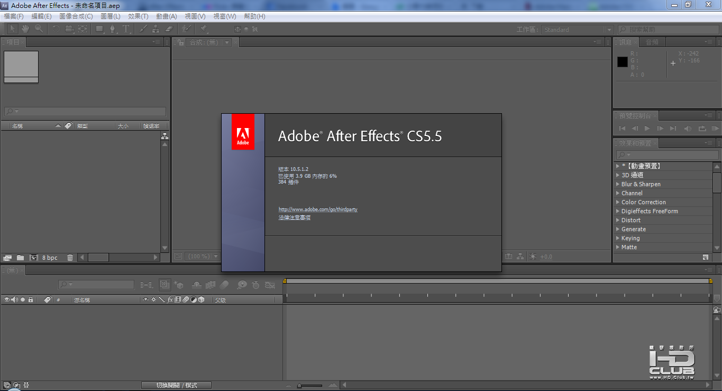This screenshot has width=722, height=391.
Task: Expand the Digieffects FreeForm category
Action: [617, 211]
